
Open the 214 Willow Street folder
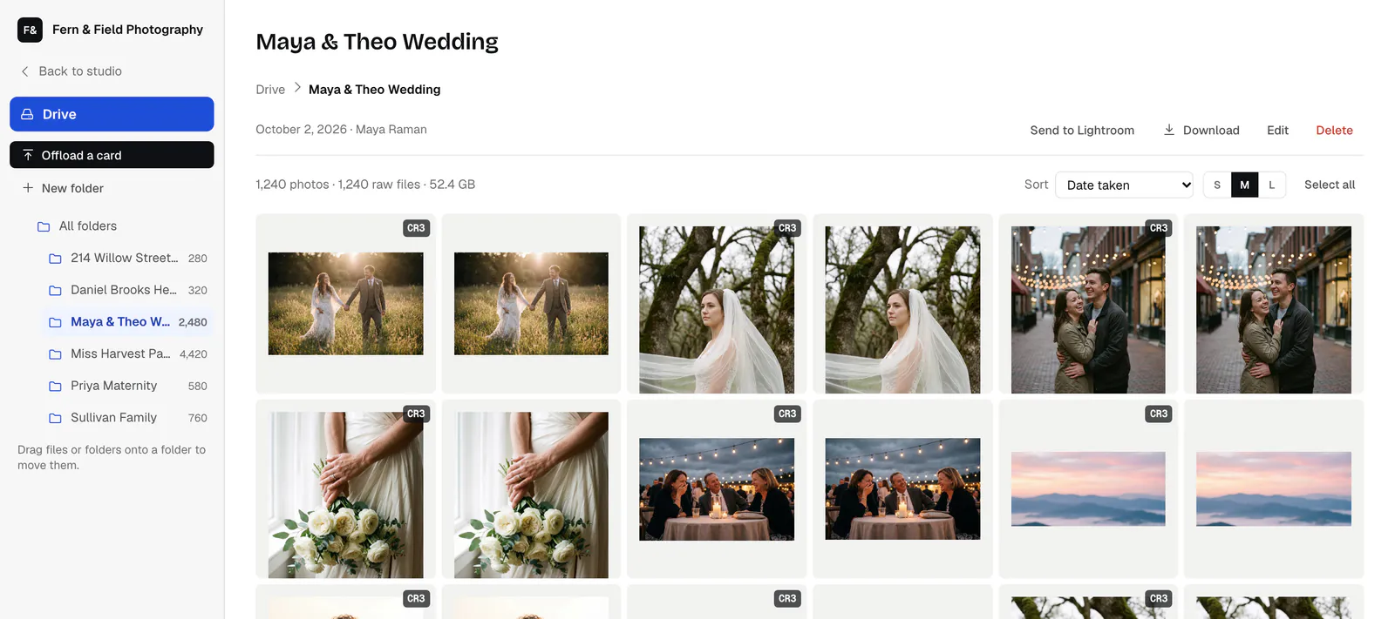(127, 259)
